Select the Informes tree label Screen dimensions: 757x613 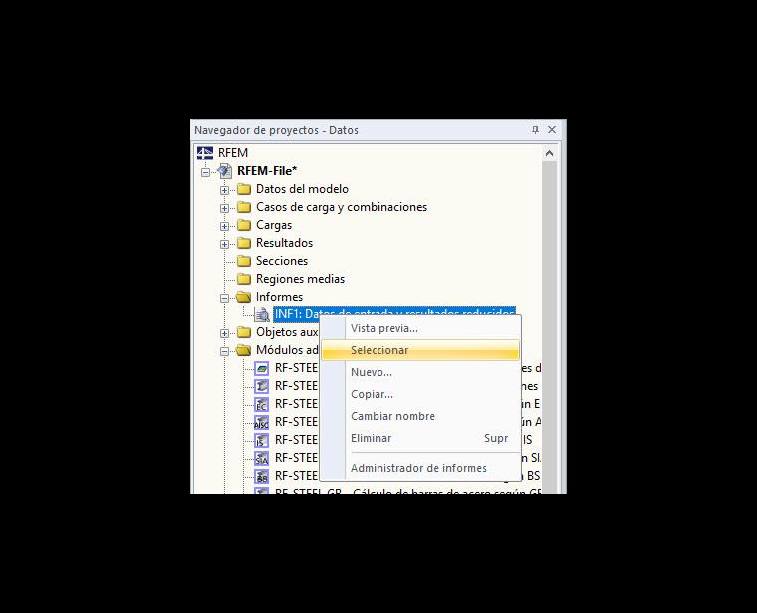pyautogui.click(x=279, y=297)
